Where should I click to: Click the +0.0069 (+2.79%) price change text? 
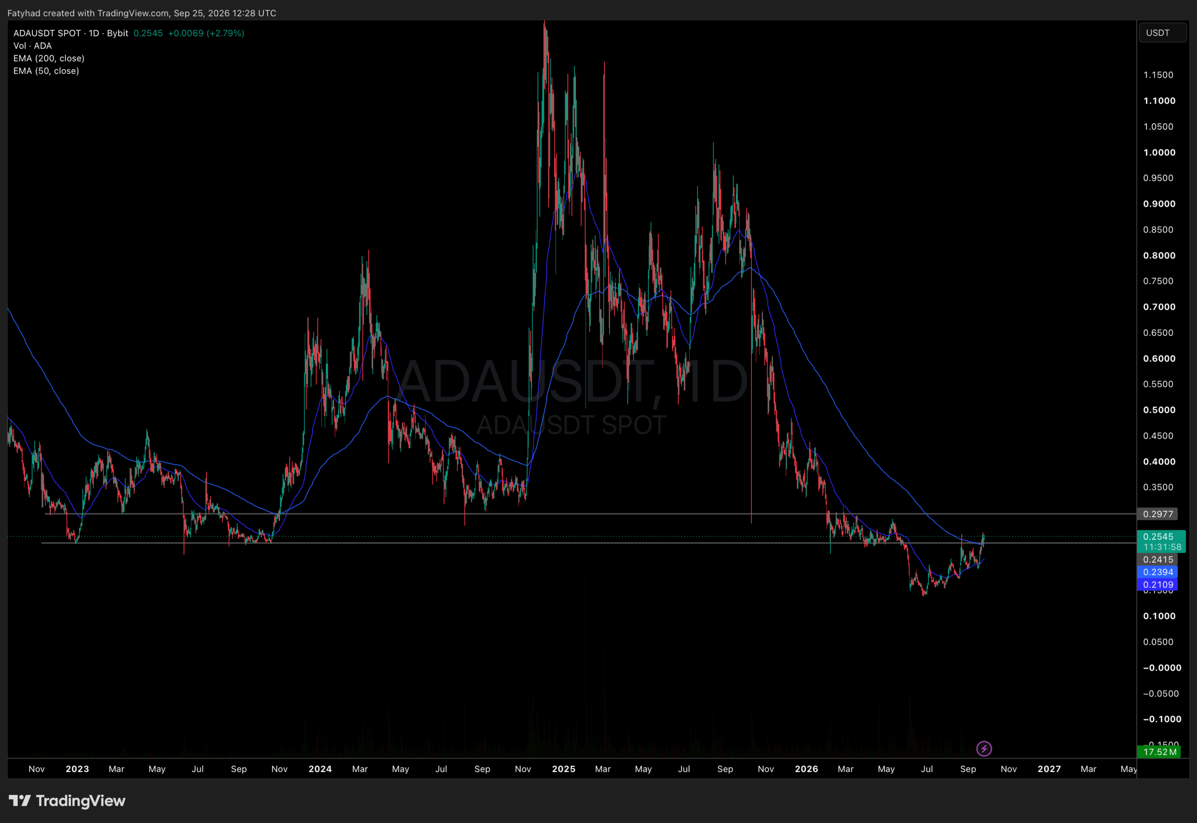tap(206, 33)
